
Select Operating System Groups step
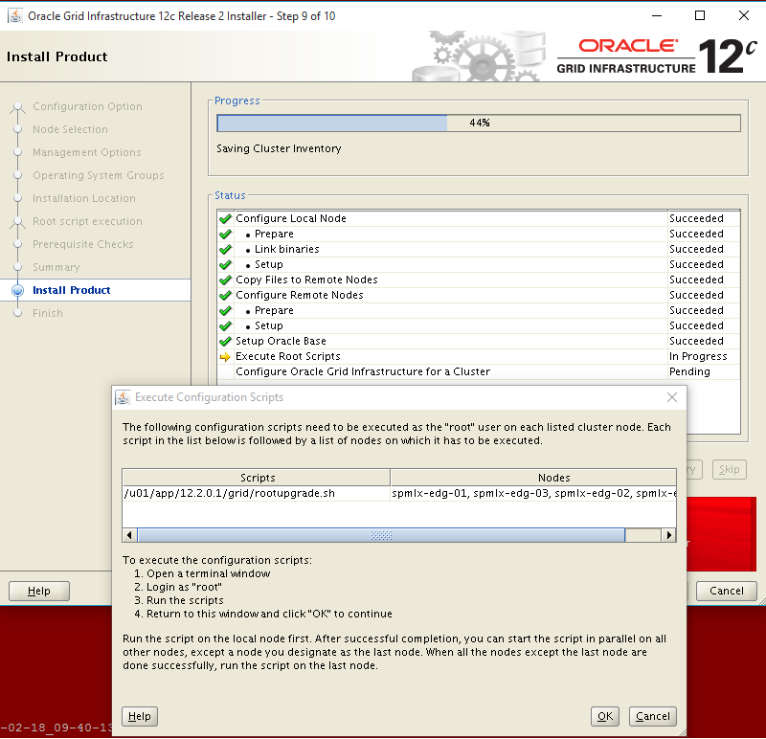(x=99, y=175)
